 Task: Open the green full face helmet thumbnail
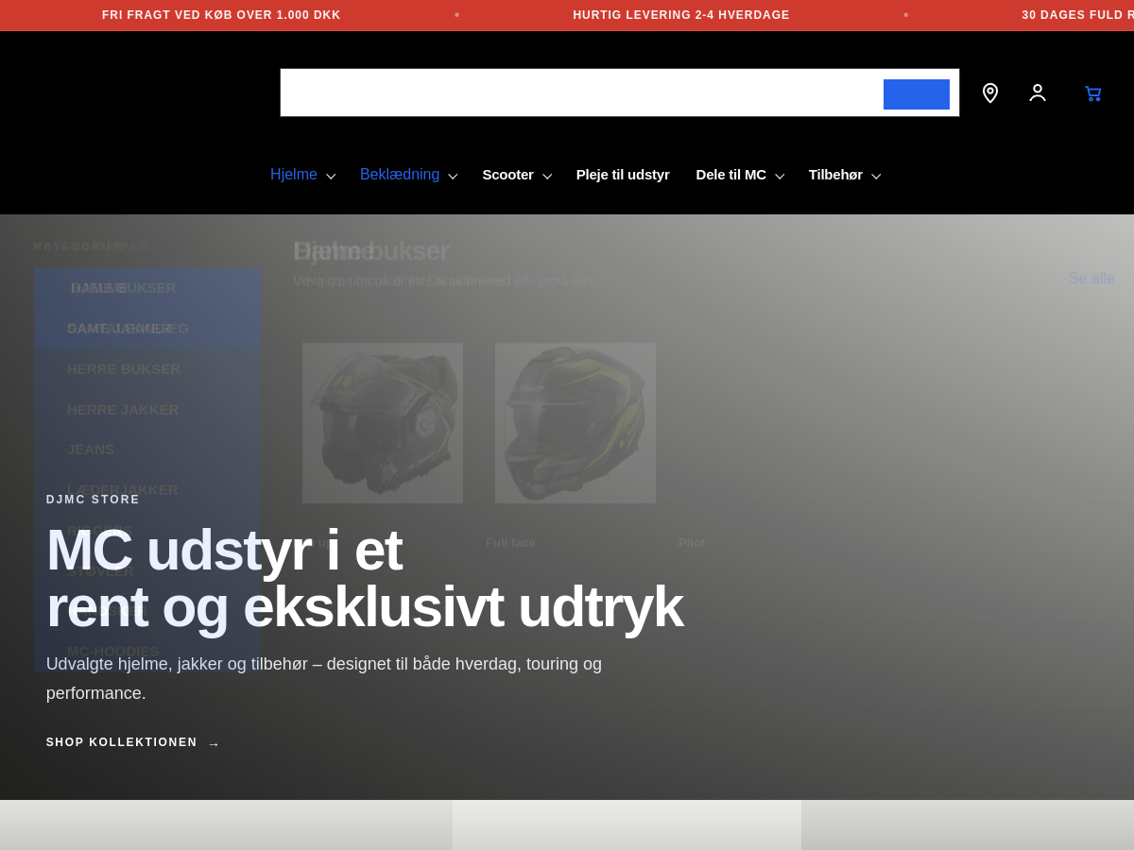point(576,423)
